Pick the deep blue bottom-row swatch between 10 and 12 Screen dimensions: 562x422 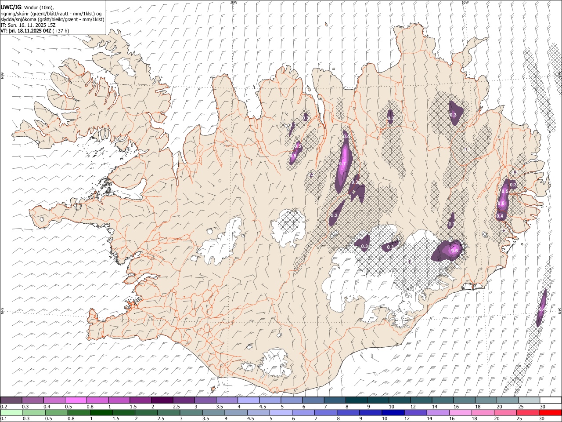[x=393, y=412]
